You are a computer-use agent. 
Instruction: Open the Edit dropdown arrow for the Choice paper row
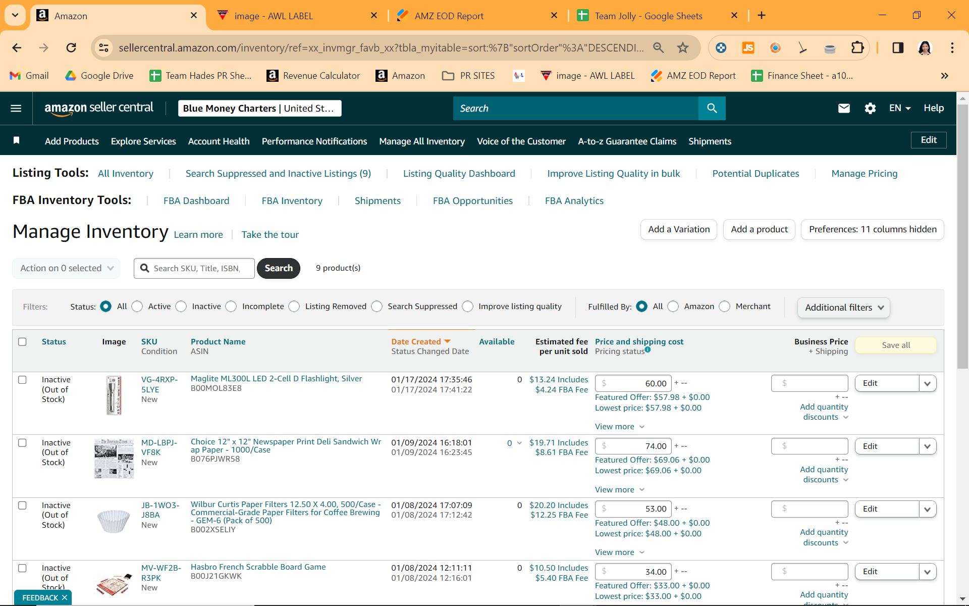click(928, 446)
